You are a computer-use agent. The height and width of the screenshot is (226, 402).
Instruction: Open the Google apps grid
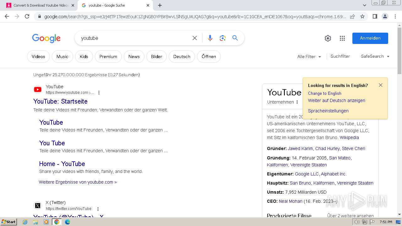pos(342,38)
